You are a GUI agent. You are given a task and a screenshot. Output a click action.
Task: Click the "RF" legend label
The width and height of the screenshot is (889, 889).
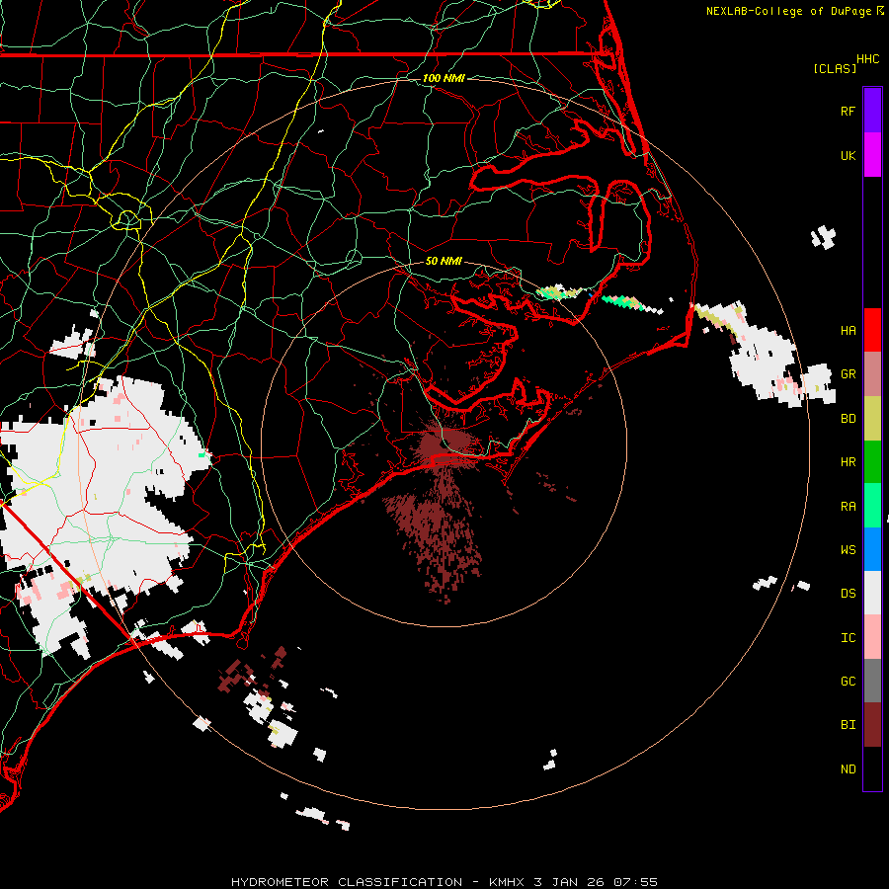(848, 111)
